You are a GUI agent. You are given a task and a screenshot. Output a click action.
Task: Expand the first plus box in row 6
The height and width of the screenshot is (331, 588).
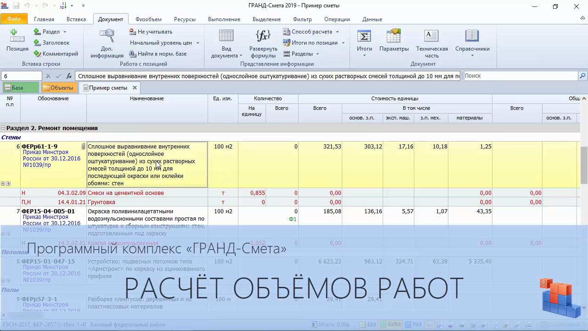click(3, 184)
